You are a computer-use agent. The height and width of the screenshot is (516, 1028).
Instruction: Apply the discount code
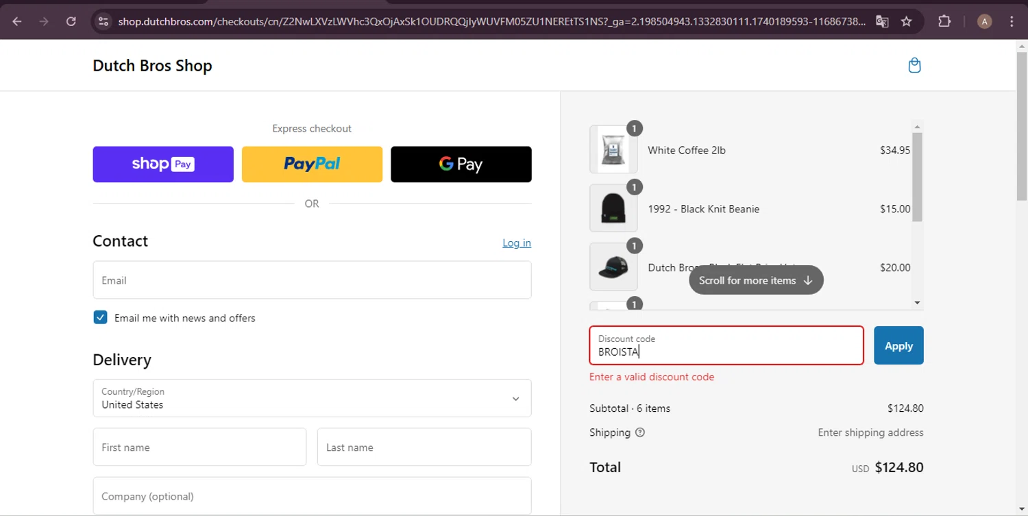coord(898,345)
